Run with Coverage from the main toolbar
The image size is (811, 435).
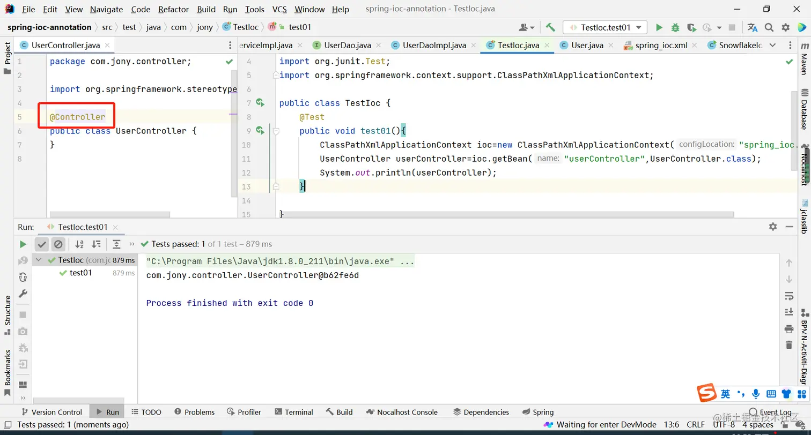pyautogui.click(x=691, y=27)
